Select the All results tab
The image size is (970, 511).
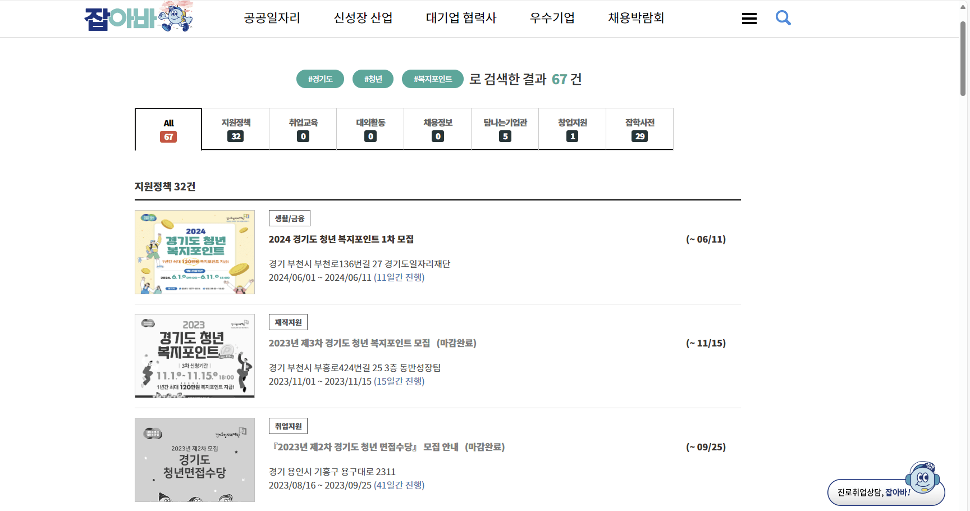coord(168,129)
